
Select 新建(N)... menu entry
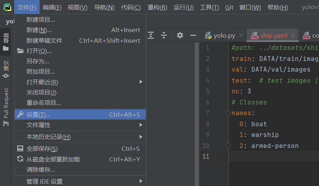(80, 30)
